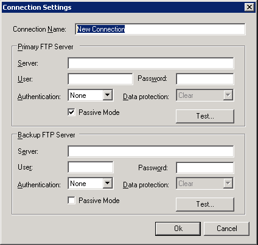Image resolution: width=258 pixels, height=245 pixels.
Task: Click the Primary FTP Server field
Action: [x=151, y=63]
